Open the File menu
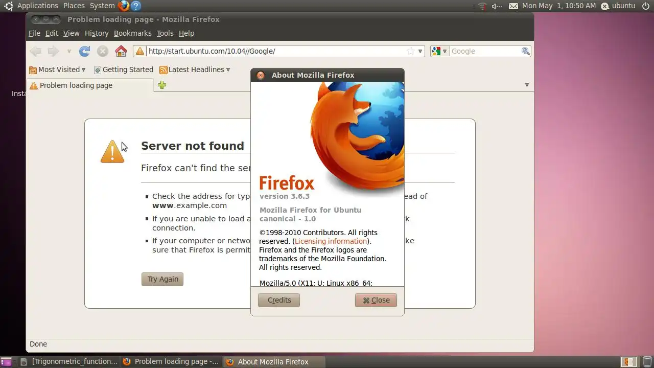 tap(34, 33)
